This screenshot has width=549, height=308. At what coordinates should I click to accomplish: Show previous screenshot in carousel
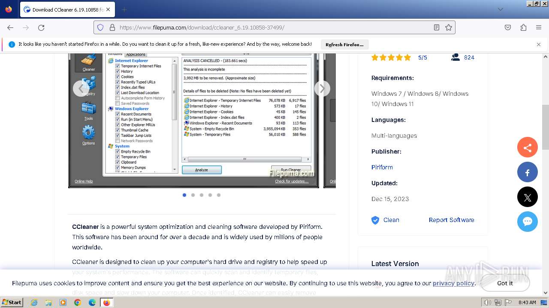[x=81, y=89]
